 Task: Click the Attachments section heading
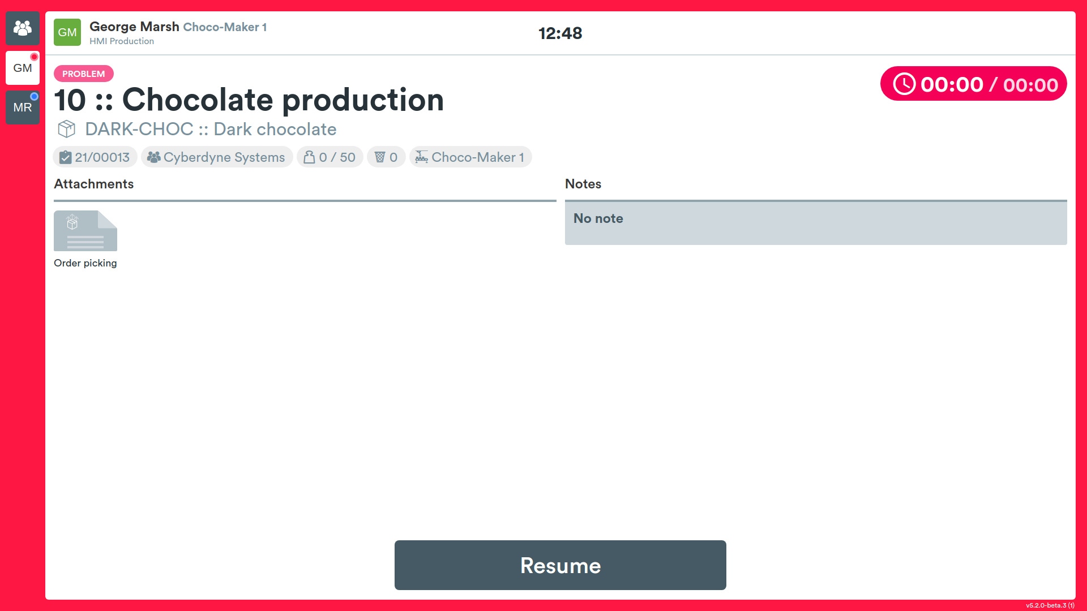click(94, 184)
